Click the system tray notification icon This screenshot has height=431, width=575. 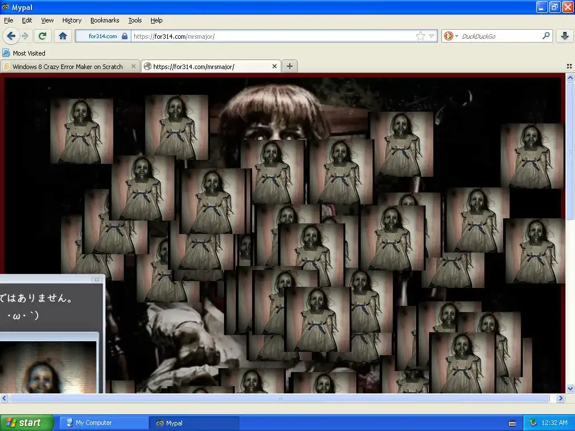(x=533, y=423)
